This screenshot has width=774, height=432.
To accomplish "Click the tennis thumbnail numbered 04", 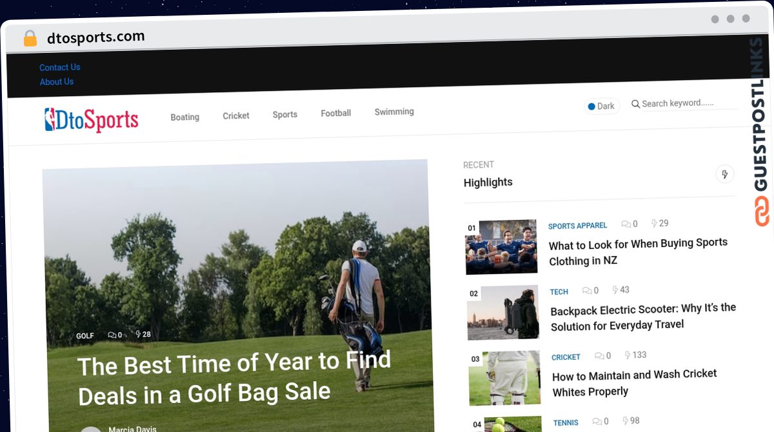I will [x=506, y=424].
